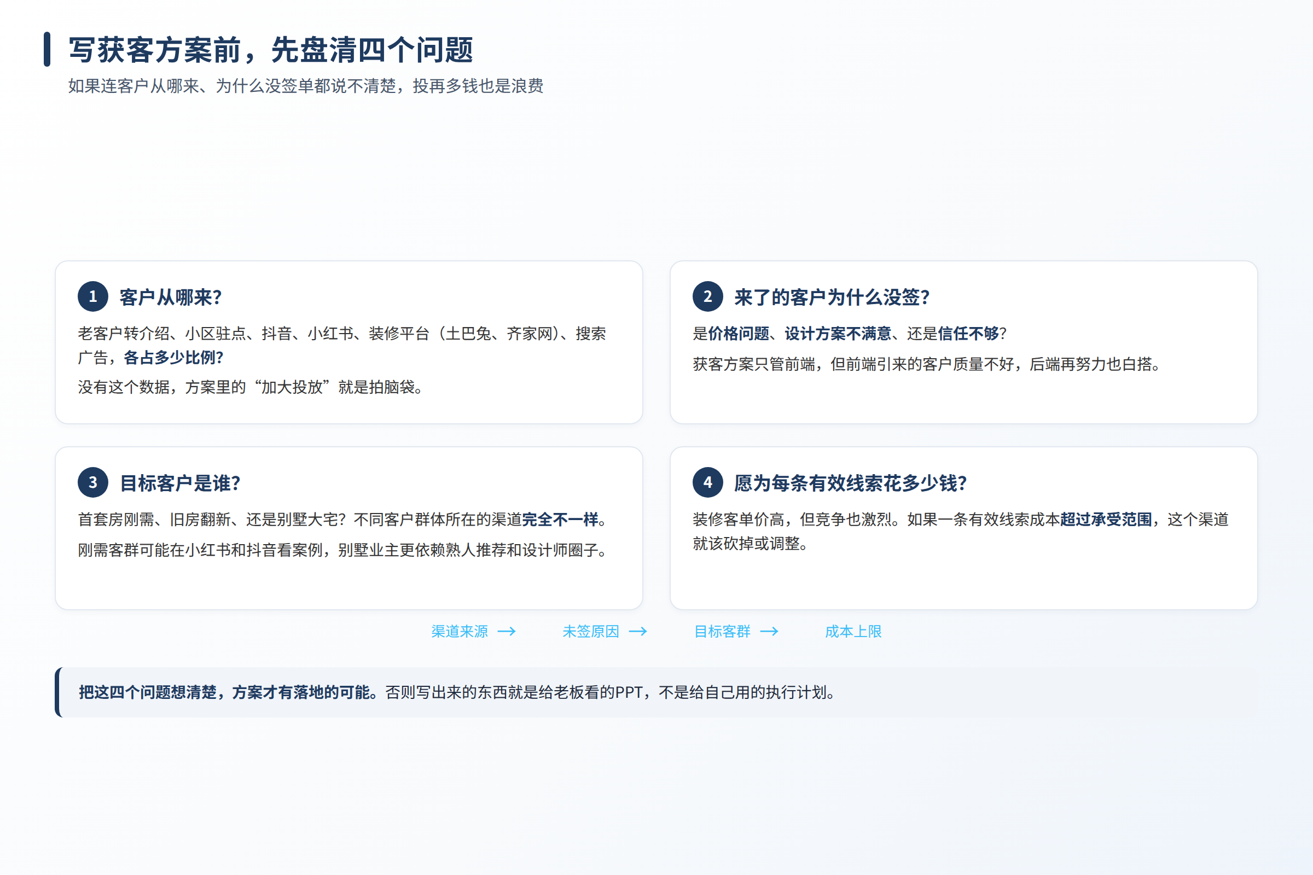
Task: Click the card heading 愿为每条有效线索花多少钱?
Action: 850,483
